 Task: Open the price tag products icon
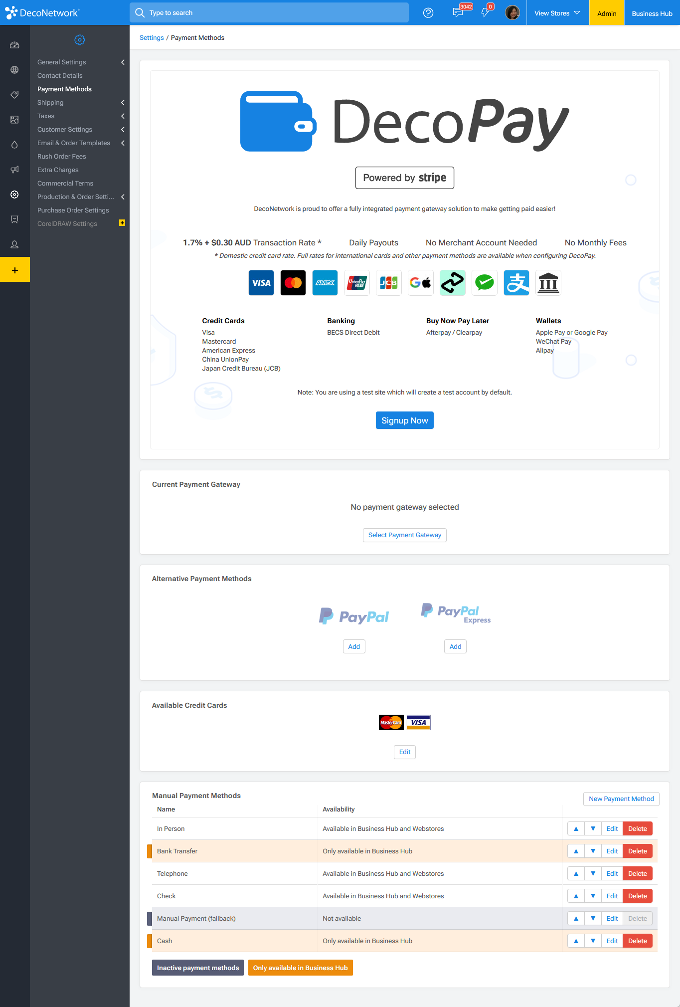tap(14, 95)
